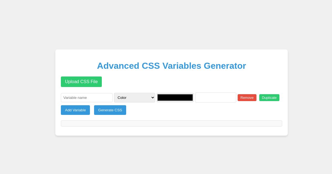Viewport: 332px width, 174px height.
Task: Click the Advanced CSS Variables Generator heading
Action: pos(172,66)
